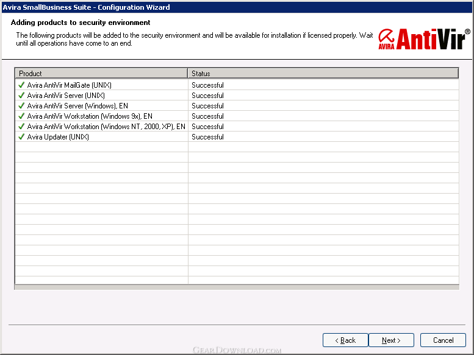Click the Successful status for Avira Updater
474x355 pixels.
[x=207, y=137]
